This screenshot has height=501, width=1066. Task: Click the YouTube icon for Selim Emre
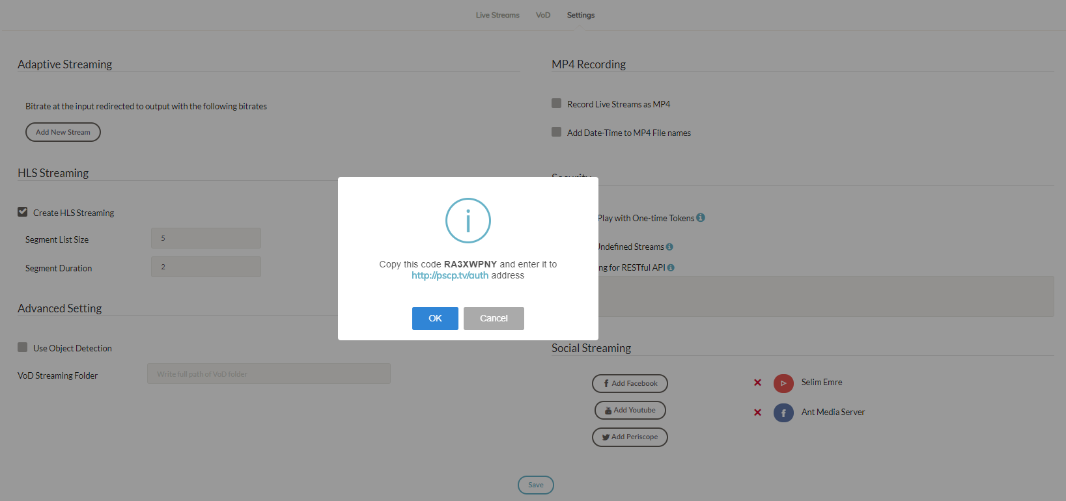(783, 383)
